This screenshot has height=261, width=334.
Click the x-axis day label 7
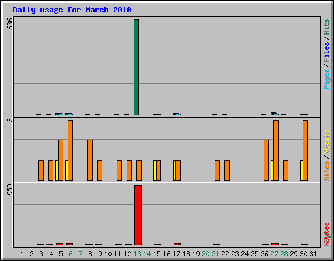click(x=80, y=254)
